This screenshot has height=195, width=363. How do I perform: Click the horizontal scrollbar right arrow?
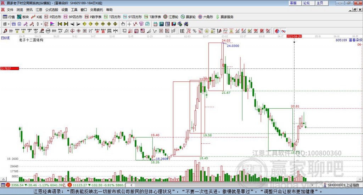pyautogui.click(x=312, y=185)
